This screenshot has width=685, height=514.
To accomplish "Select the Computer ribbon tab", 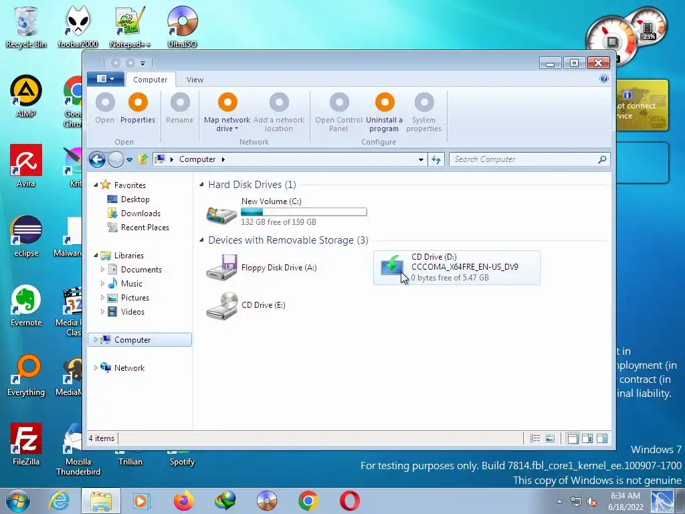I will point(151,80).
